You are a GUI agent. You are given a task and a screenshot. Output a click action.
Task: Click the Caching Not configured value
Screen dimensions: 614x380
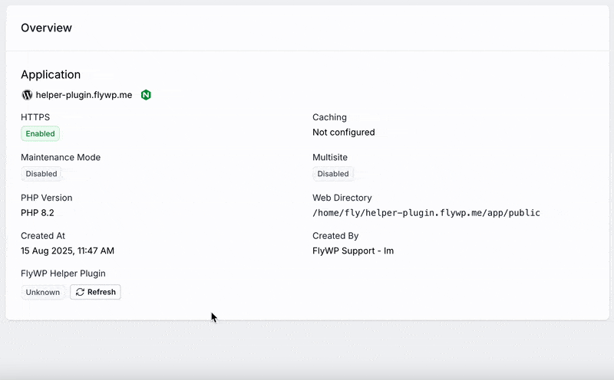343,132
